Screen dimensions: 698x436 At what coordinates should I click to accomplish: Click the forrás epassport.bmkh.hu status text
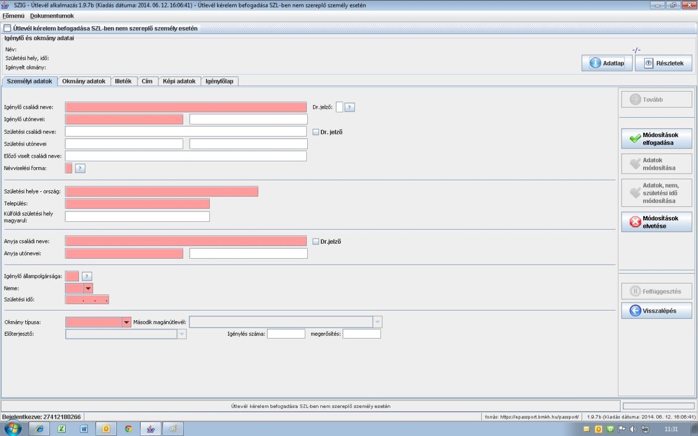click(x=531, y=417)
